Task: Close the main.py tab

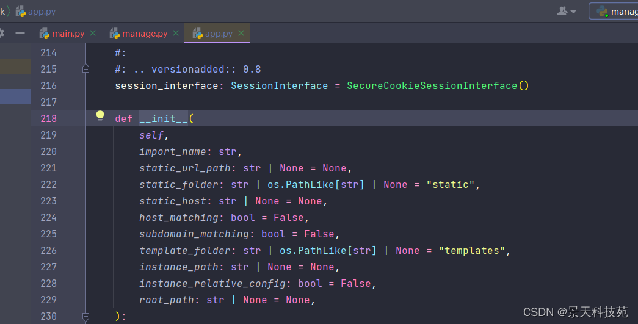Action: click(93, 33)
